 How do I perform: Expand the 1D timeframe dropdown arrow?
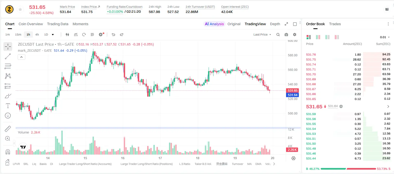point(53,35)
